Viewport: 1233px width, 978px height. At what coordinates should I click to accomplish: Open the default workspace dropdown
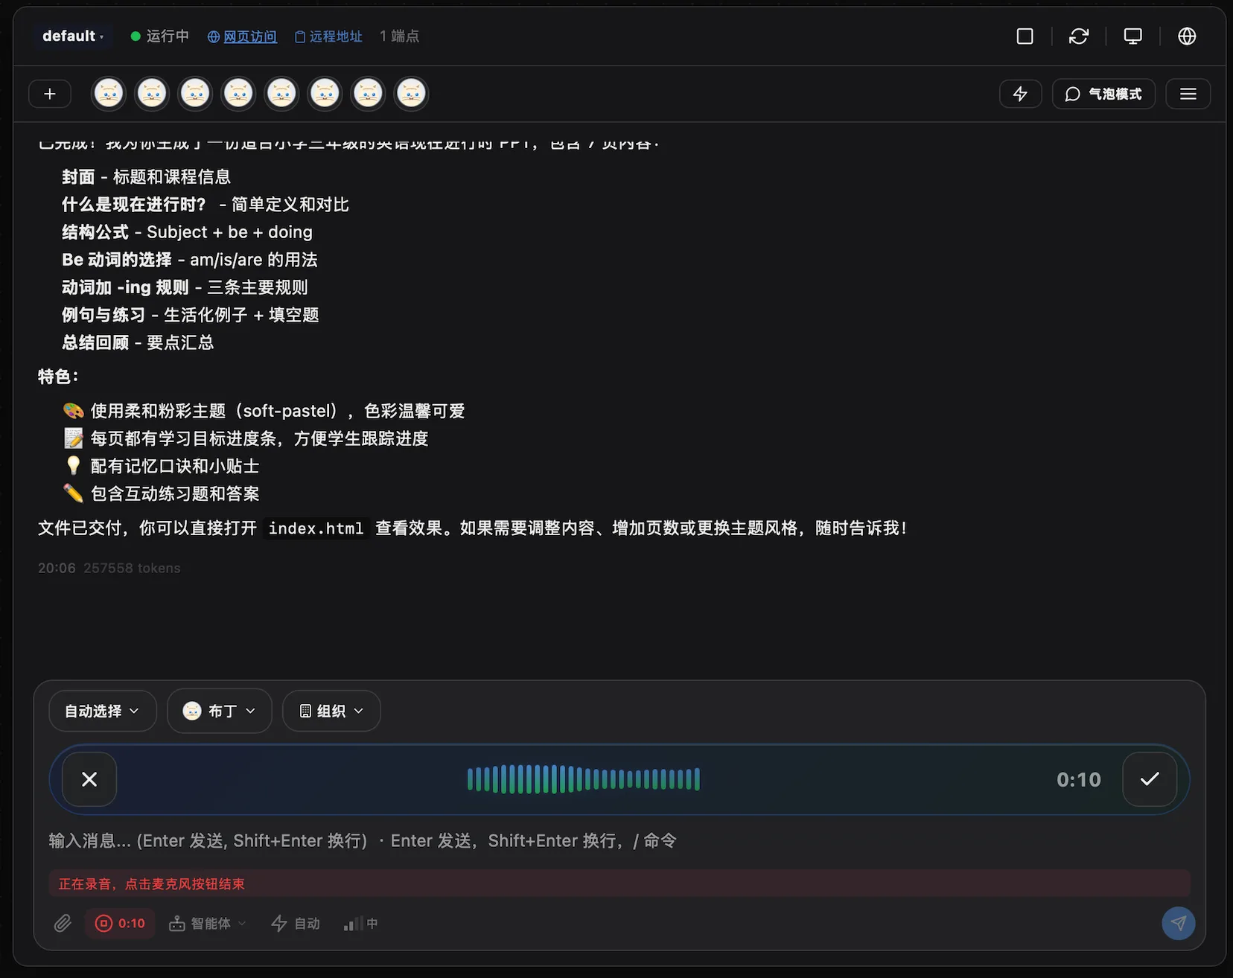(73, 36)
